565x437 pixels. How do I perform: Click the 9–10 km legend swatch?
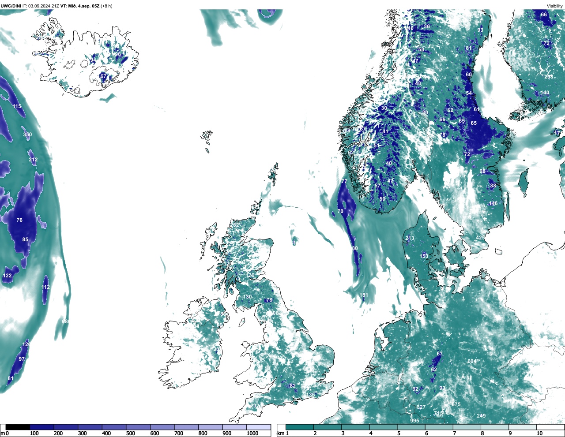(x=523, y=427)
